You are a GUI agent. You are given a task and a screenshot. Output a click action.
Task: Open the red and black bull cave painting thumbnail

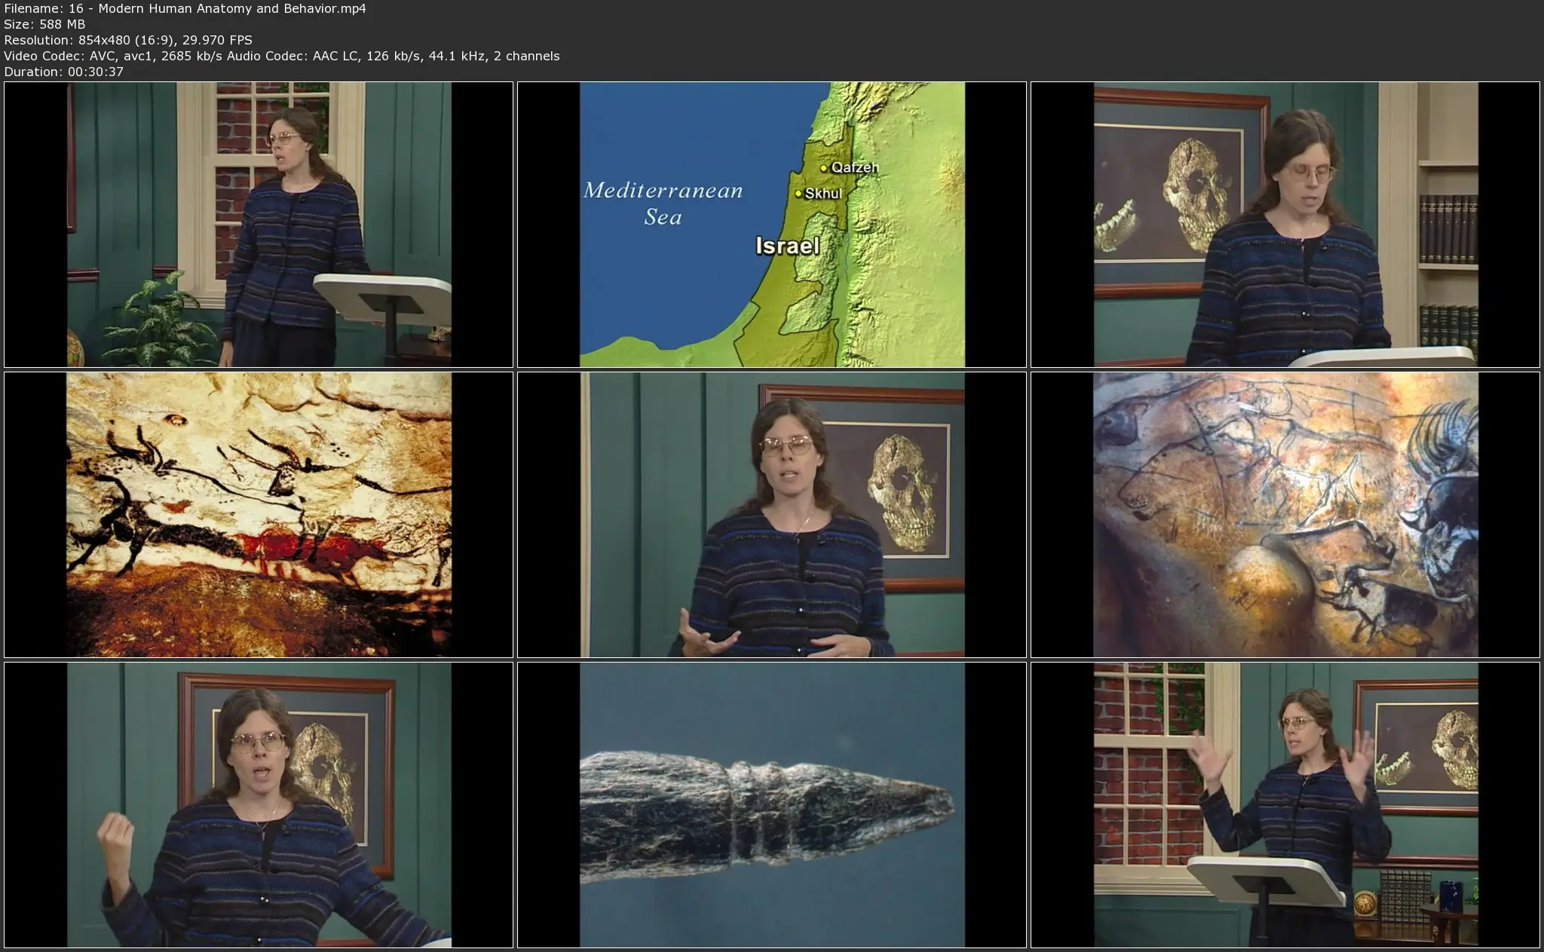click(x=259, y=515)
